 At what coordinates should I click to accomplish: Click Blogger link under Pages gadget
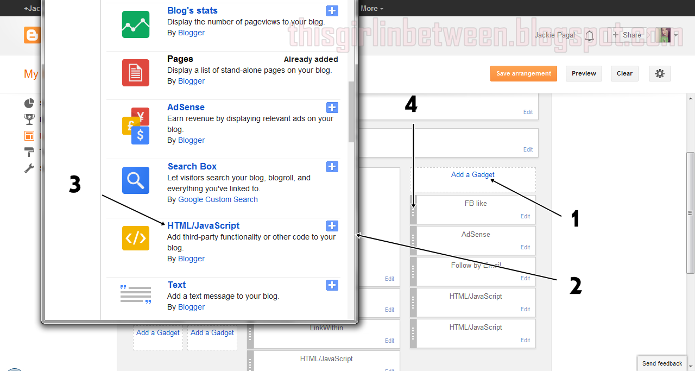pyautogui.click(x=191, y=81)
